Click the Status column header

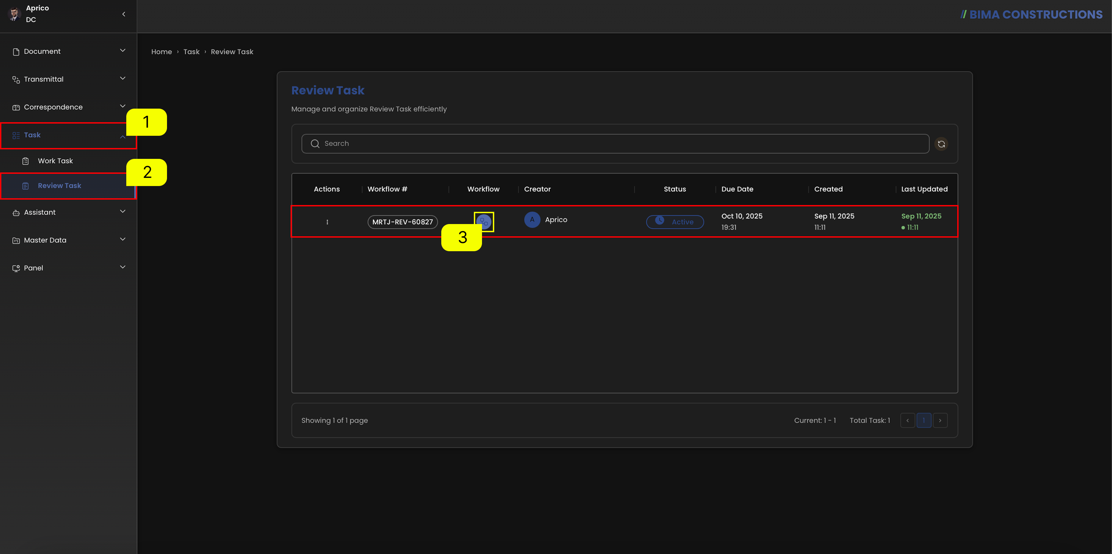[675, 189]
